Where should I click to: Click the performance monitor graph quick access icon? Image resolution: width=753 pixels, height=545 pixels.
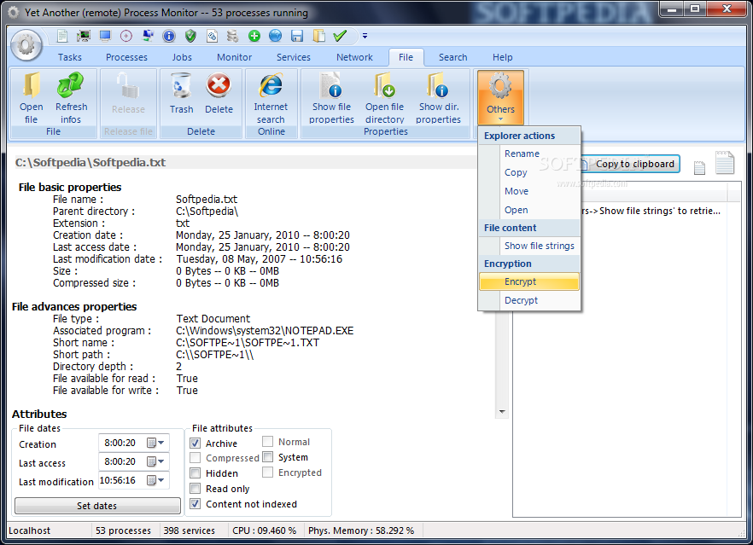click(84, 36)
